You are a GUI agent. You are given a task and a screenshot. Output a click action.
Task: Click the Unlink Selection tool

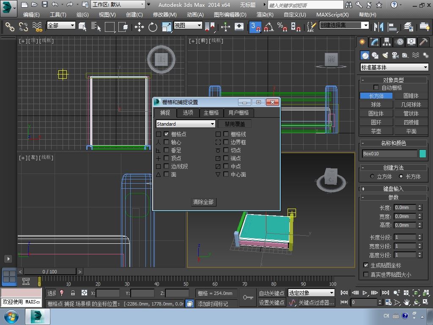[x=24, y=27]
